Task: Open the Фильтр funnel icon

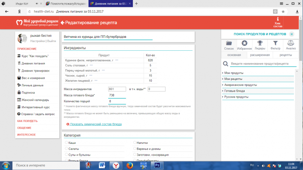Action: 275,43
